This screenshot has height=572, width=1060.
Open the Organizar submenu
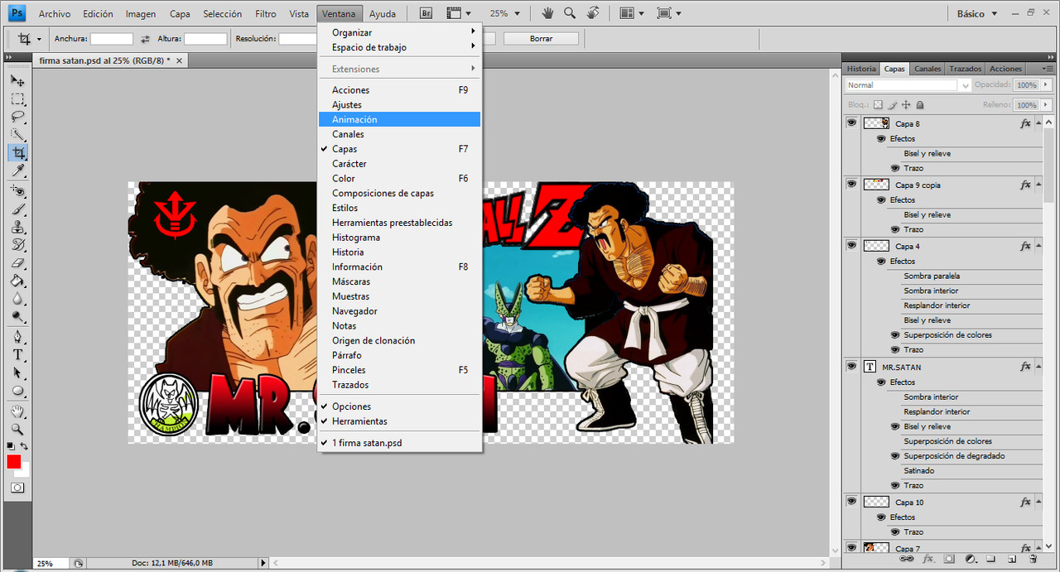click(x=399, y=32)
